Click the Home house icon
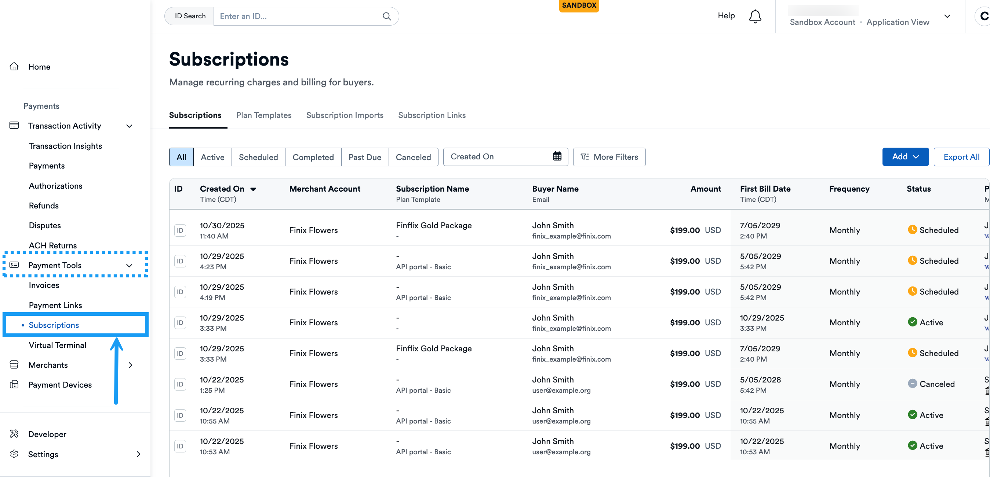This screenshot has height=477, width=990. click(14, 67)
